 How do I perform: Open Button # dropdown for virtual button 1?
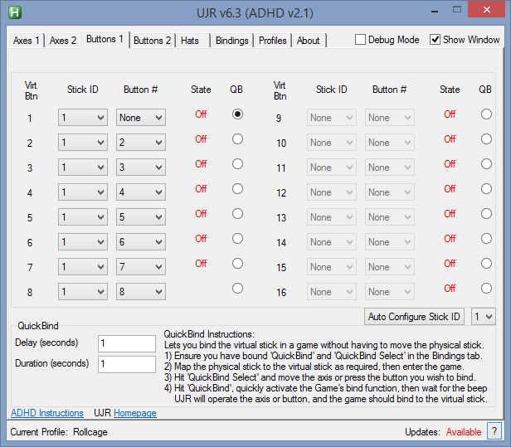click(141, 118)
